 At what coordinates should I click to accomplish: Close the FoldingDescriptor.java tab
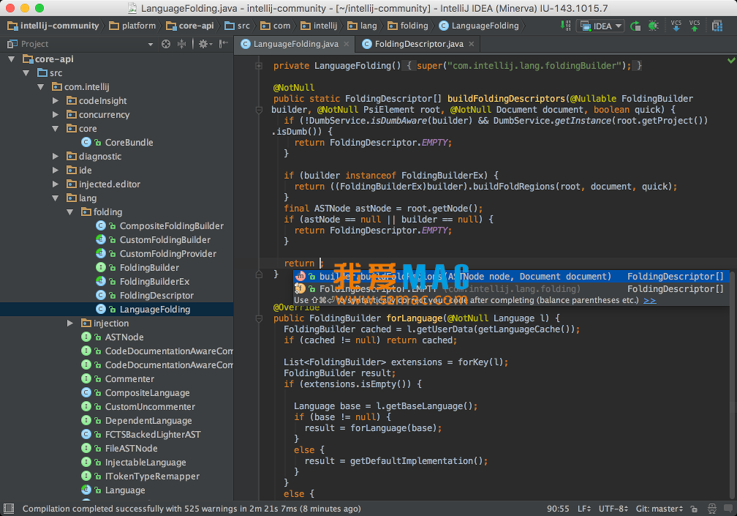tap(472, 44)
